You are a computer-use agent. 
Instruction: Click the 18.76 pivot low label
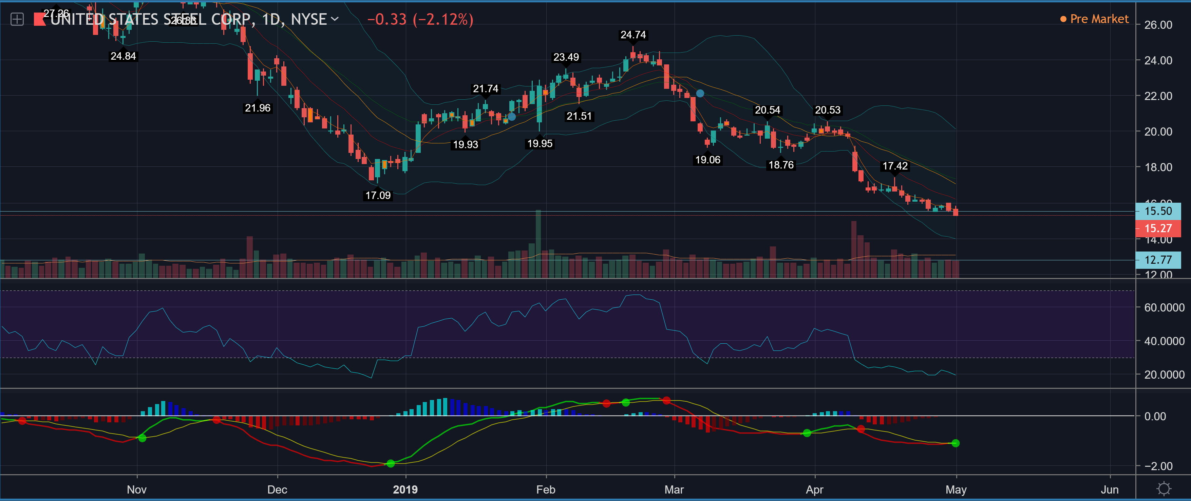coord(780,165)
